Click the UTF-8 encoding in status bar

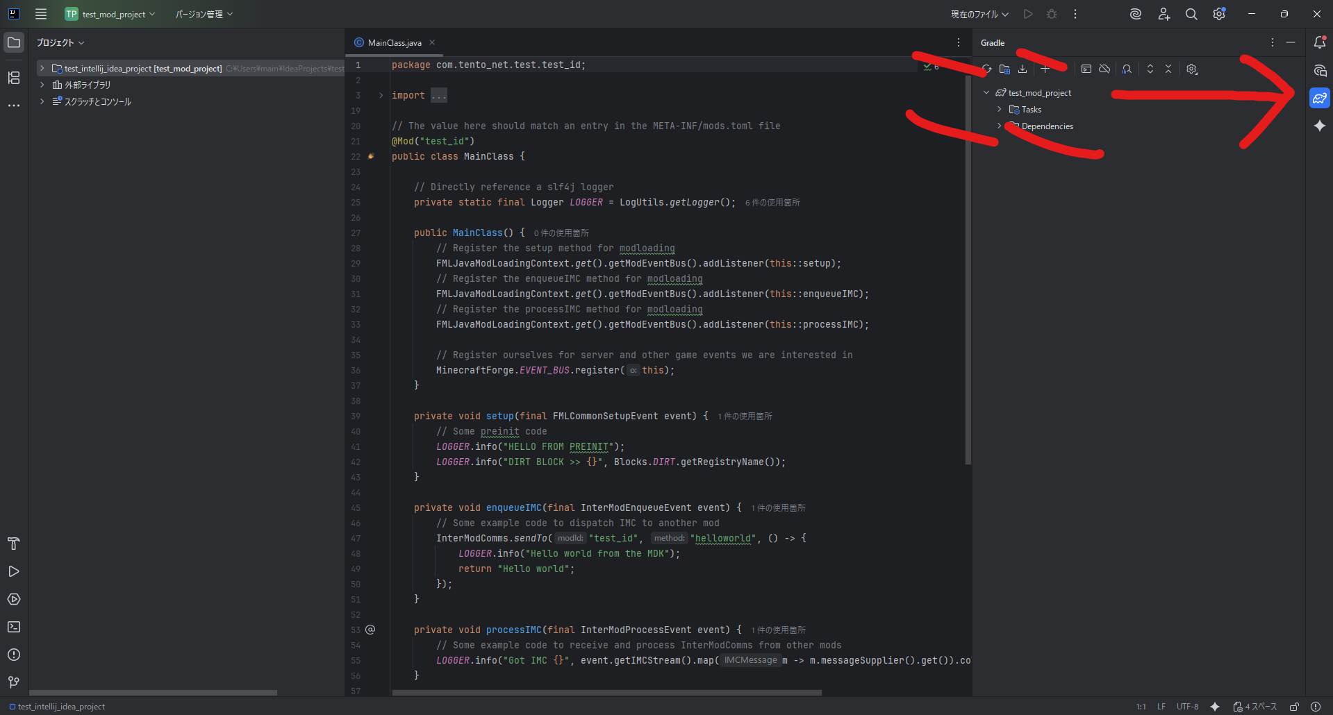click(1187, 707)
